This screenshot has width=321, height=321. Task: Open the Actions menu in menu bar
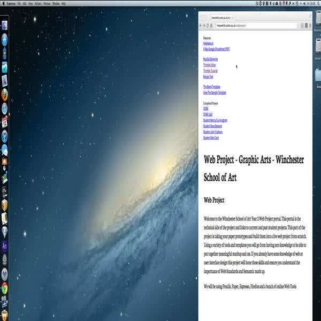point(38,3)
